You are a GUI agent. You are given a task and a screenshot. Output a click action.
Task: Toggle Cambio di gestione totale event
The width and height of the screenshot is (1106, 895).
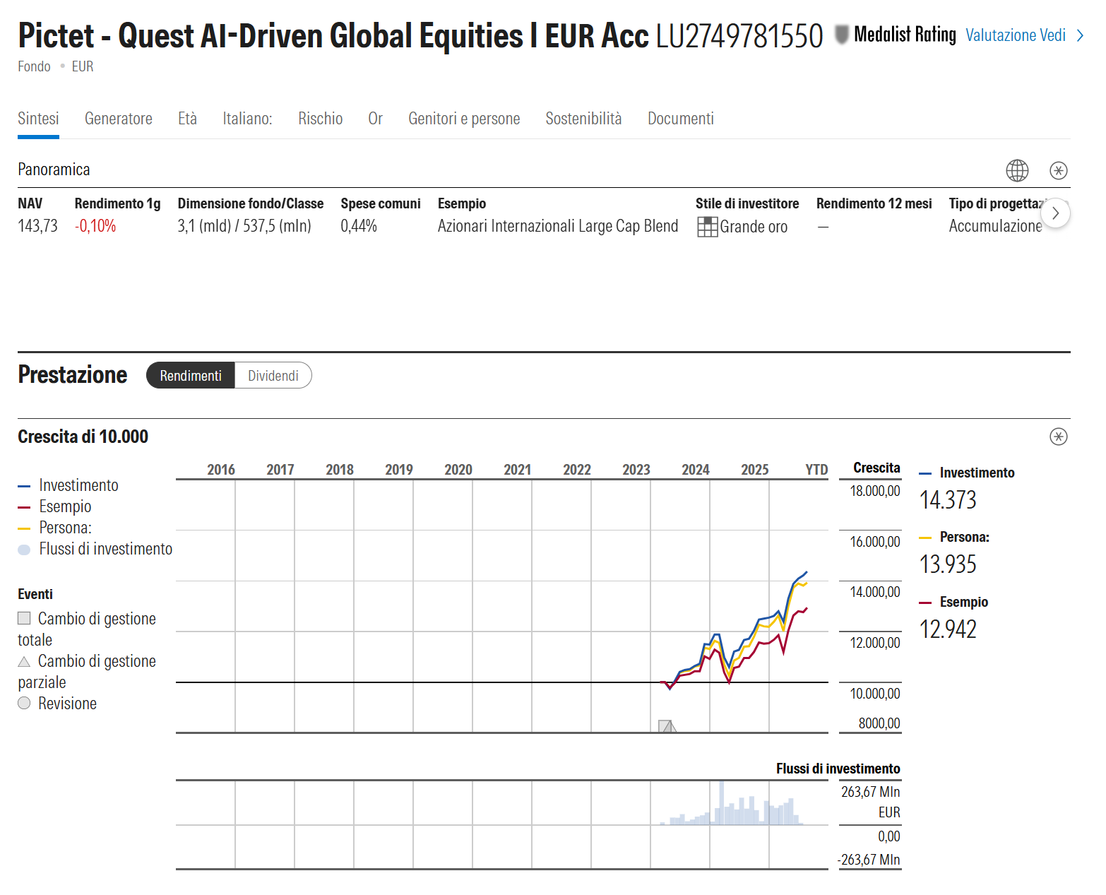tap(87, 629)
